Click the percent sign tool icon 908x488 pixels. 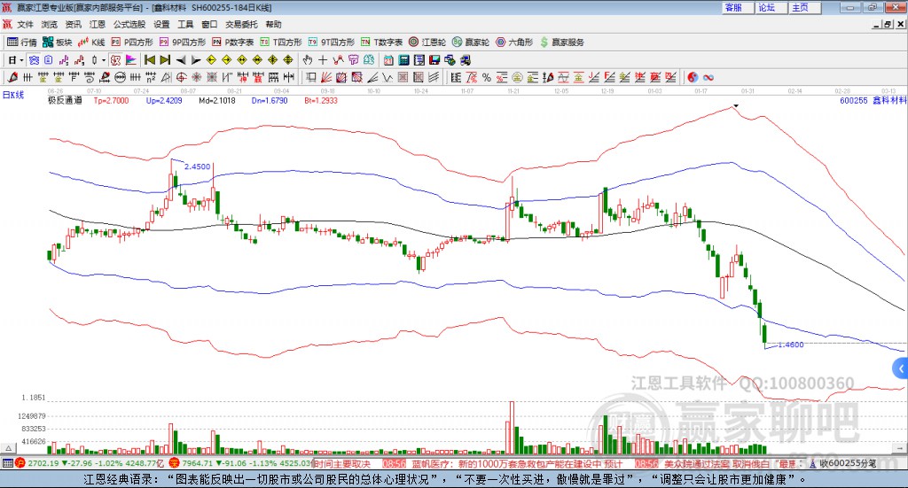pos(486,78)
